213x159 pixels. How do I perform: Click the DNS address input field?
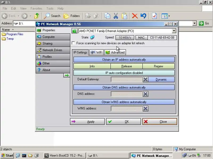coord(127,94)
